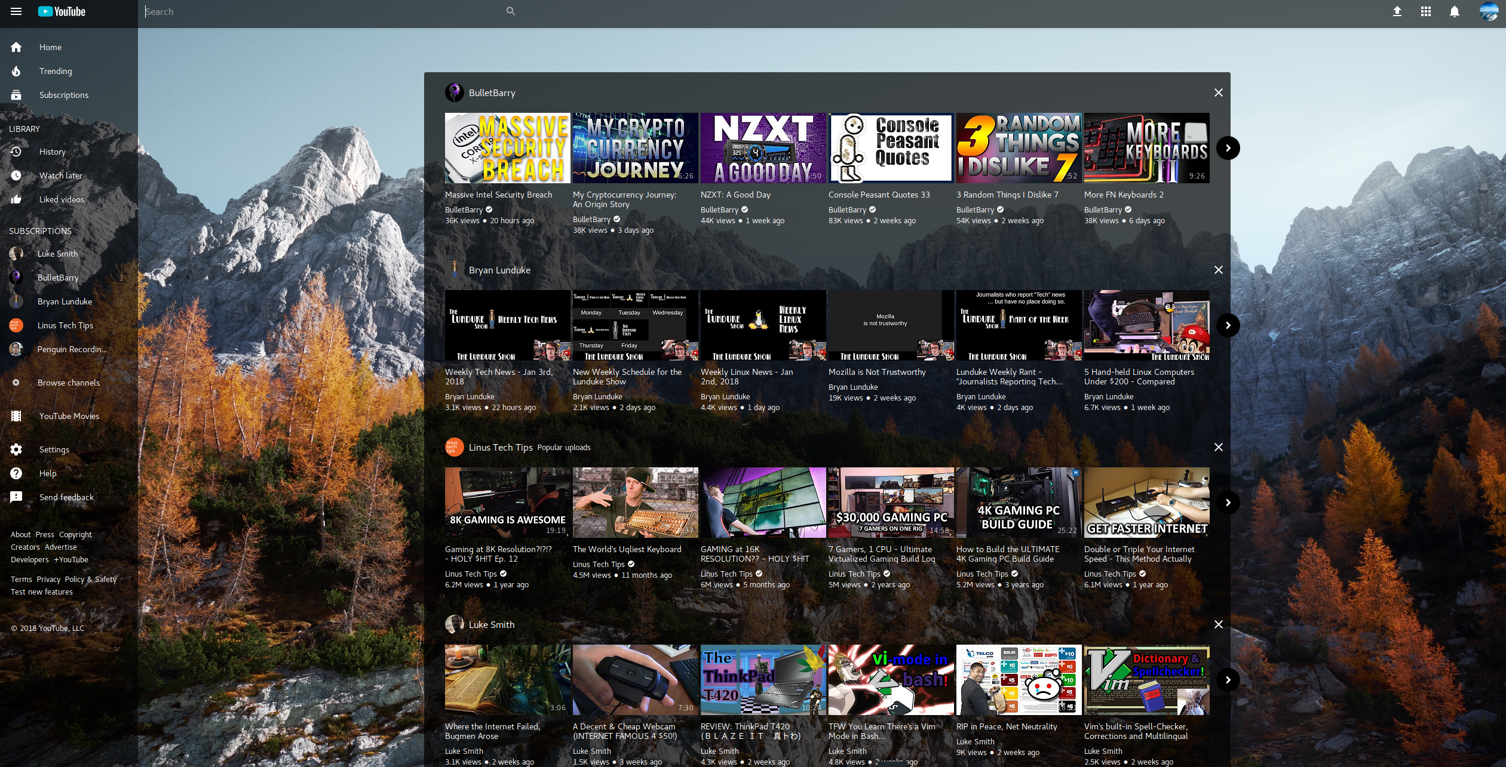Image resolution: width=1506 pixels, height=767 pixels.
Task: Go to Home in the sidebar
Action: 69,47
